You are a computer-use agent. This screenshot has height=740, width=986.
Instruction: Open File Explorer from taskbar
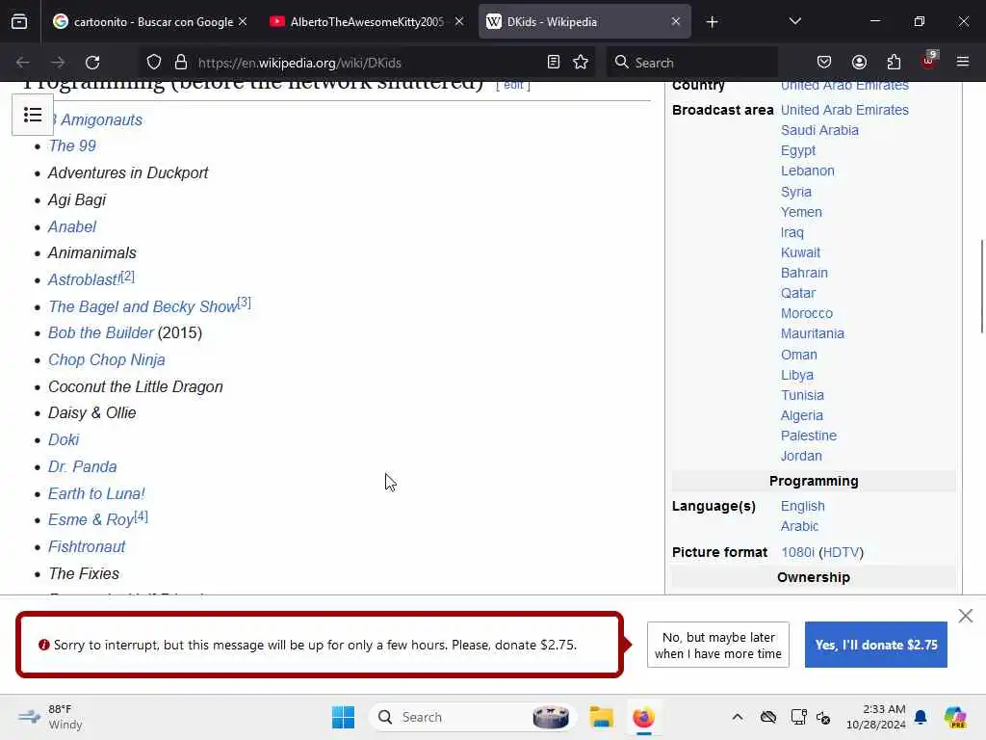click(601, 717)
